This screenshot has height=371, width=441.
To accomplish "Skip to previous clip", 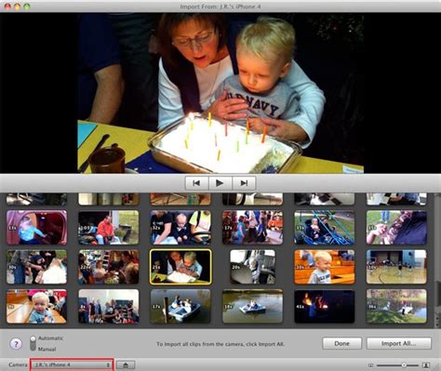I will click(x=197, y=183).
